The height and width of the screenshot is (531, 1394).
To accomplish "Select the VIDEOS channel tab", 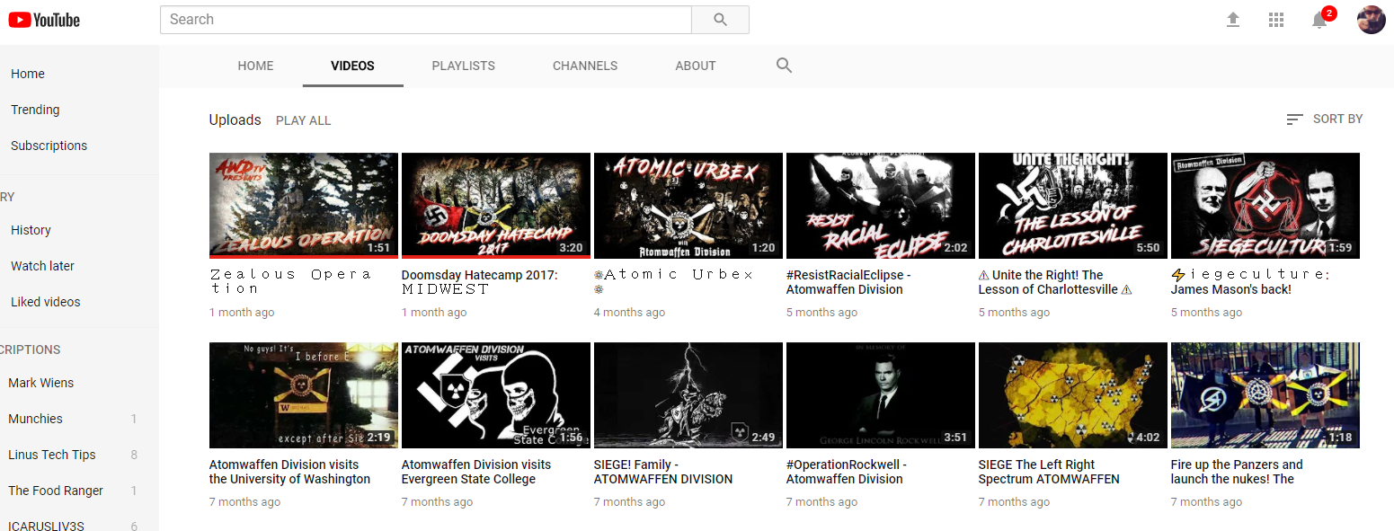I will [352, 66].
